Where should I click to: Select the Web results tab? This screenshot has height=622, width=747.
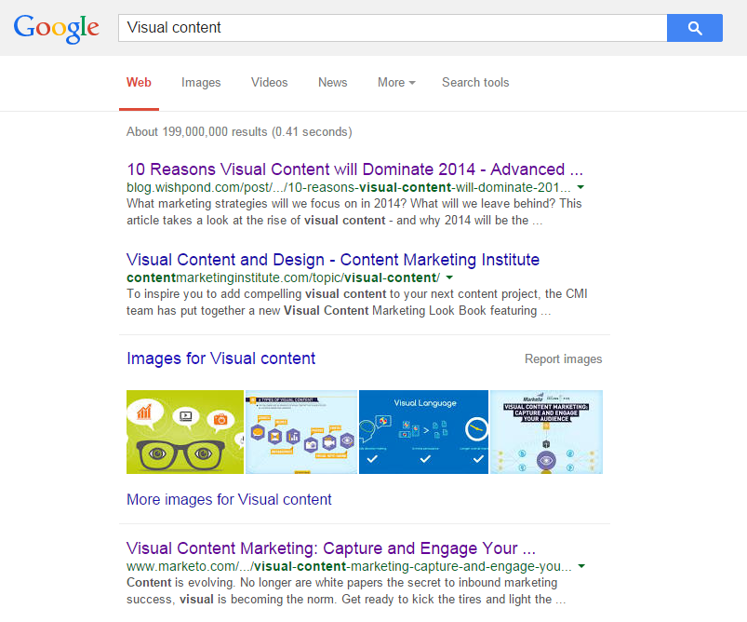pyautogui.click(x=139, y=83)
